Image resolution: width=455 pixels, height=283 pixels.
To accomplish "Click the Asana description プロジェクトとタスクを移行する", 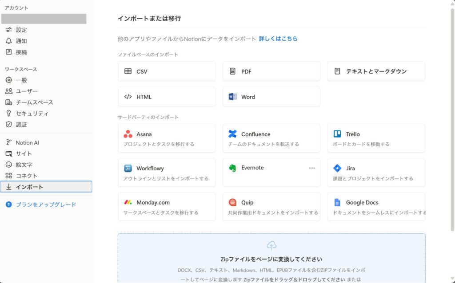I will coord(159,144).
